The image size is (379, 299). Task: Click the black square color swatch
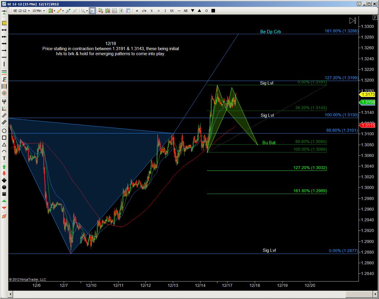[213, 11]
